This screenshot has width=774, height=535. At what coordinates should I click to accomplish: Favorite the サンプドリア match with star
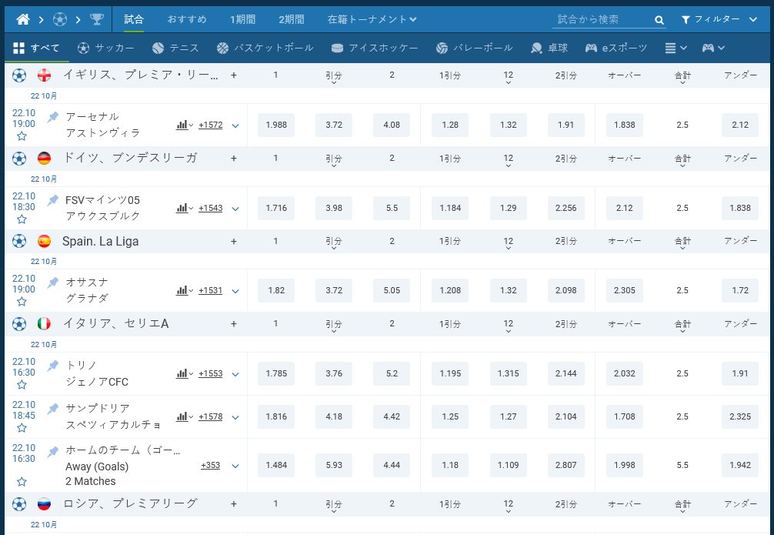[x=22, y=428]
